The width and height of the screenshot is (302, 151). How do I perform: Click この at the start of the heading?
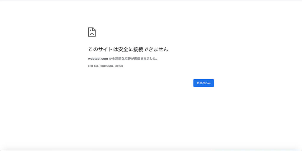pyautogui.click(x=93, y=49)
